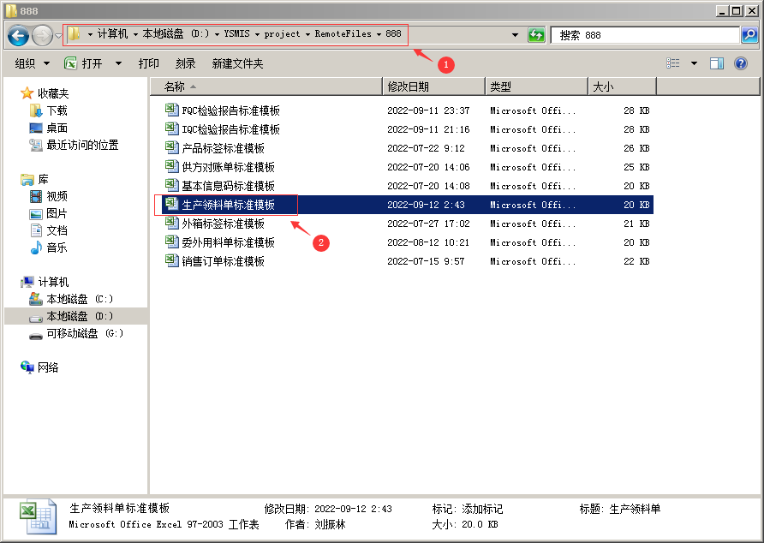Screen dimensions: 764x543
Task: Click 新建文件夹 to create a folder
Action: click(x=237, y=63)
